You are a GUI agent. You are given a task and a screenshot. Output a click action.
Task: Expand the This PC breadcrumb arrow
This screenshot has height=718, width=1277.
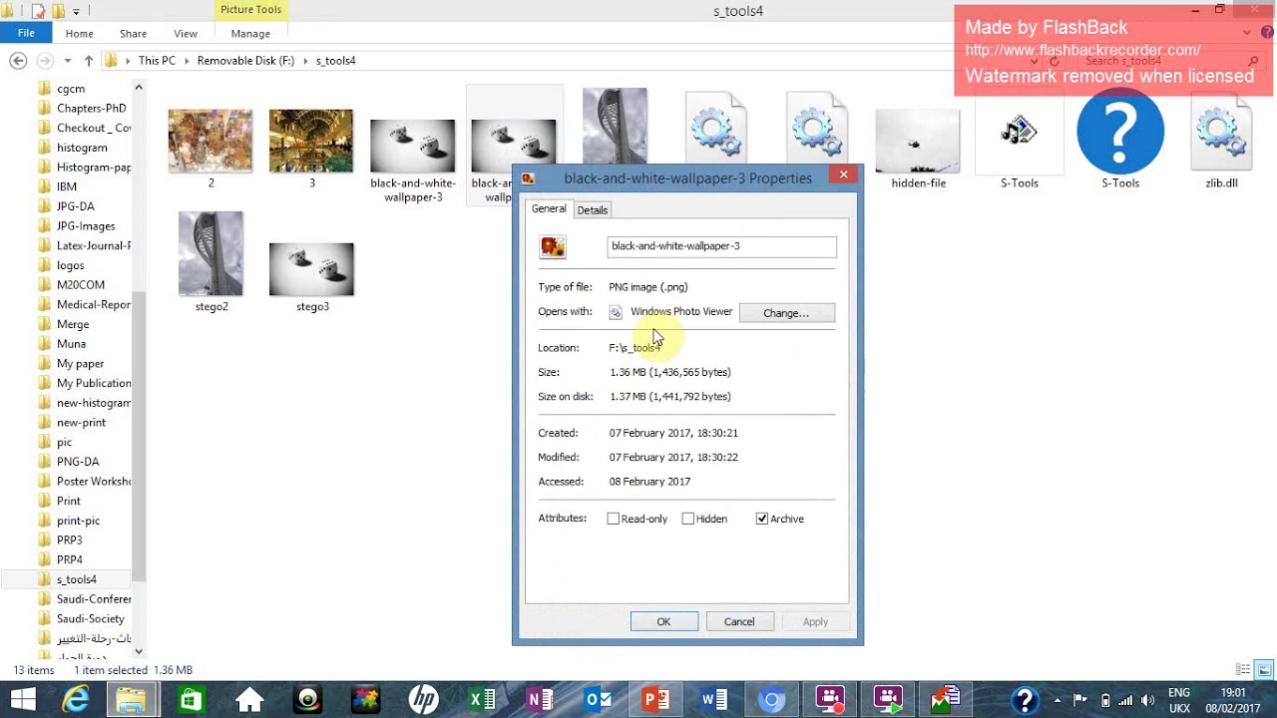[187, 61]
